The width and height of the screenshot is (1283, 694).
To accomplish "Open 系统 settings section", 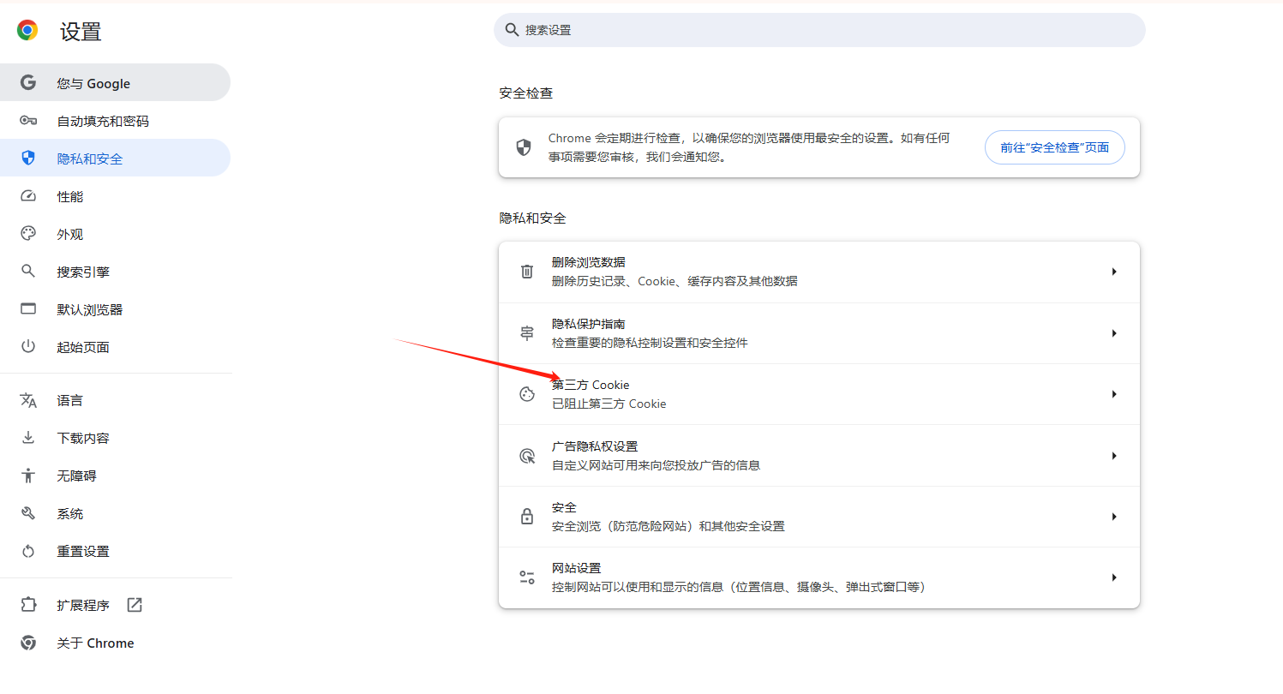I will [x=115, y=513].
